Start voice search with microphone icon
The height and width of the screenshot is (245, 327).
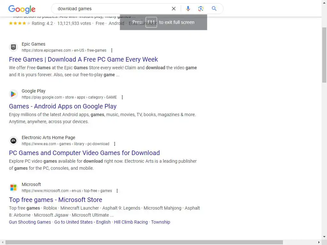click(188, 9)
